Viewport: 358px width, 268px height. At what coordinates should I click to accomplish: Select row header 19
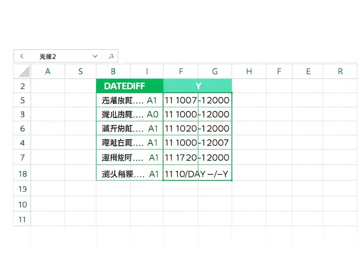[22, 188]
